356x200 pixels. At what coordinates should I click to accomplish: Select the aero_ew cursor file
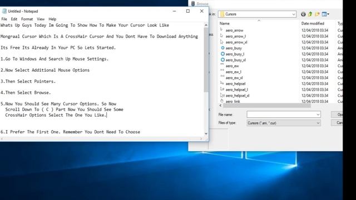(232, 66)
